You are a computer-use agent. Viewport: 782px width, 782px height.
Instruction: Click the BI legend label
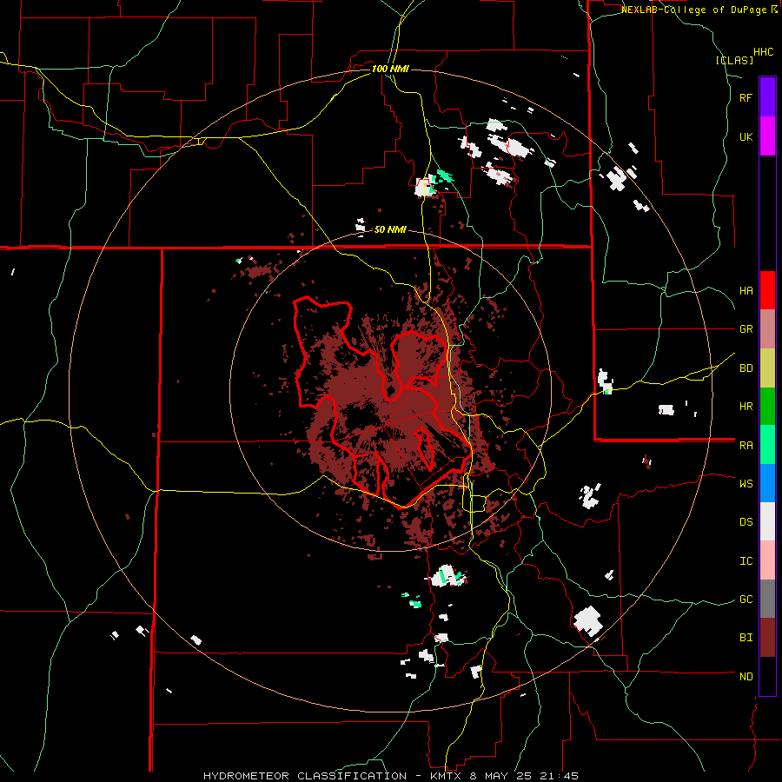(x=746, y=638)
